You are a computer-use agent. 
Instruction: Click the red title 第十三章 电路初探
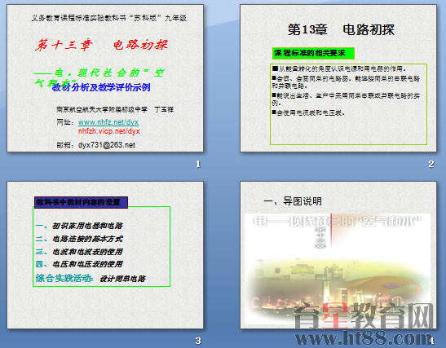(x=102, y=45)
